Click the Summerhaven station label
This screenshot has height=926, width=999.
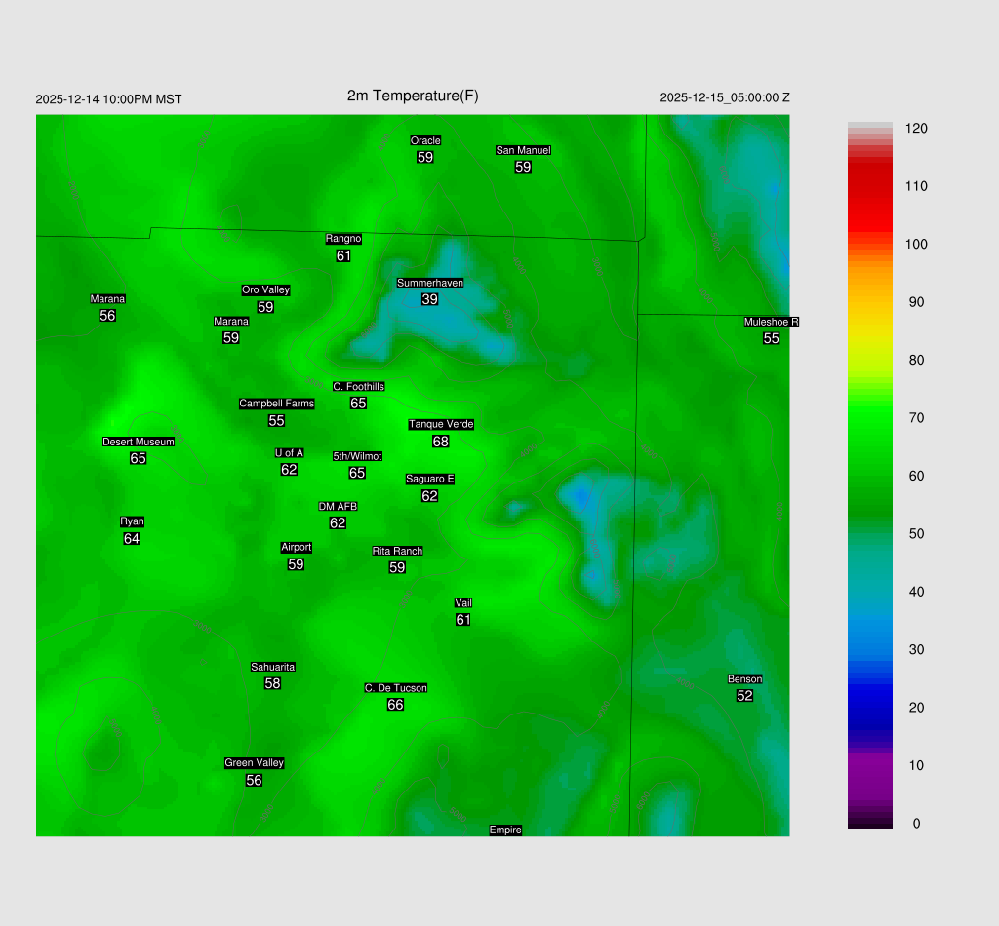pos(429,283)
